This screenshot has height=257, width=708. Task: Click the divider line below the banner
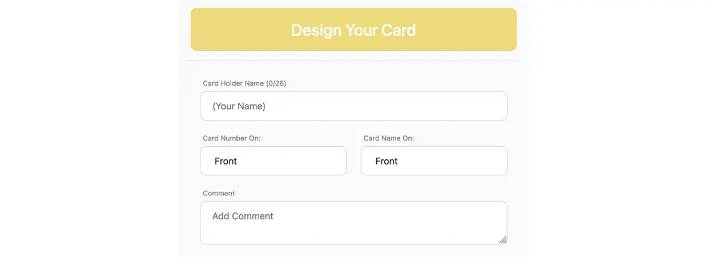[x=353, y=61]
